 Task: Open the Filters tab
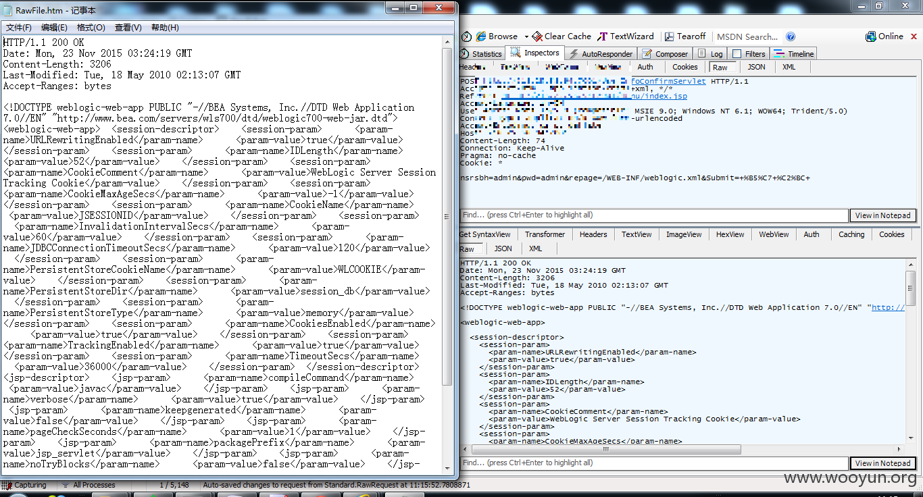749,54
